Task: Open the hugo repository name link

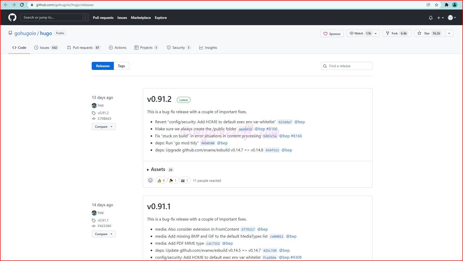Action: pyautogui.click(x=46, y=33)
